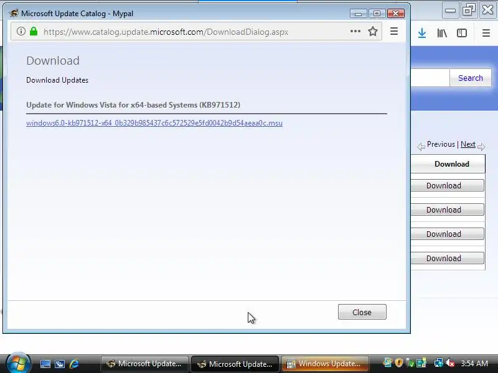This screenshot has width=498, height=373.
Task: Open the windows6.0-kb971512-x64 .msu download link
Action: (x=154, y=123)
